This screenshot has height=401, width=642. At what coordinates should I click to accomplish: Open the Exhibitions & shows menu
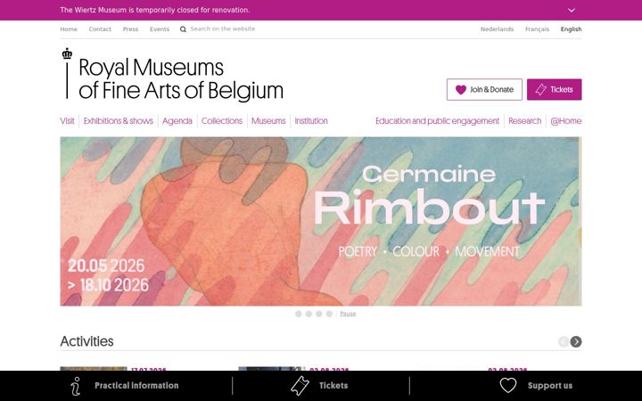tap(119, 121)
